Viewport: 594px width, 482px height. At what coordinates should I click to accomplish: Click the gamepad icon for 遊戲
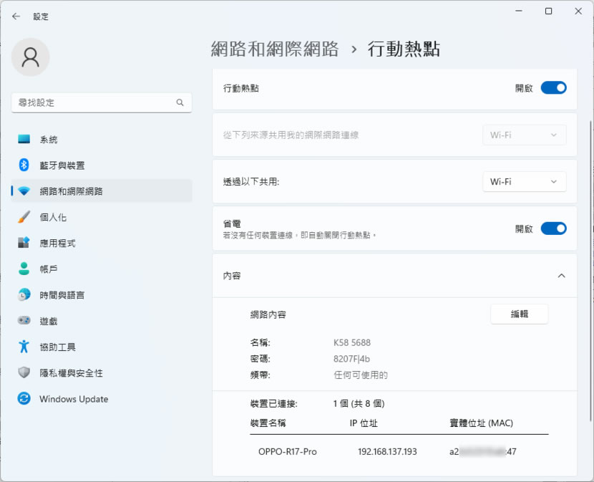24,321
